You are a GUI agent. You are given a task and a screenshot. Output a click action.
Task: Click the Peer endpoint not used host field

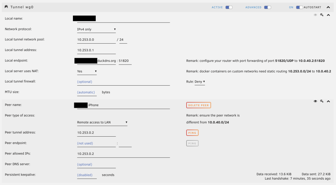click(96, 143)
